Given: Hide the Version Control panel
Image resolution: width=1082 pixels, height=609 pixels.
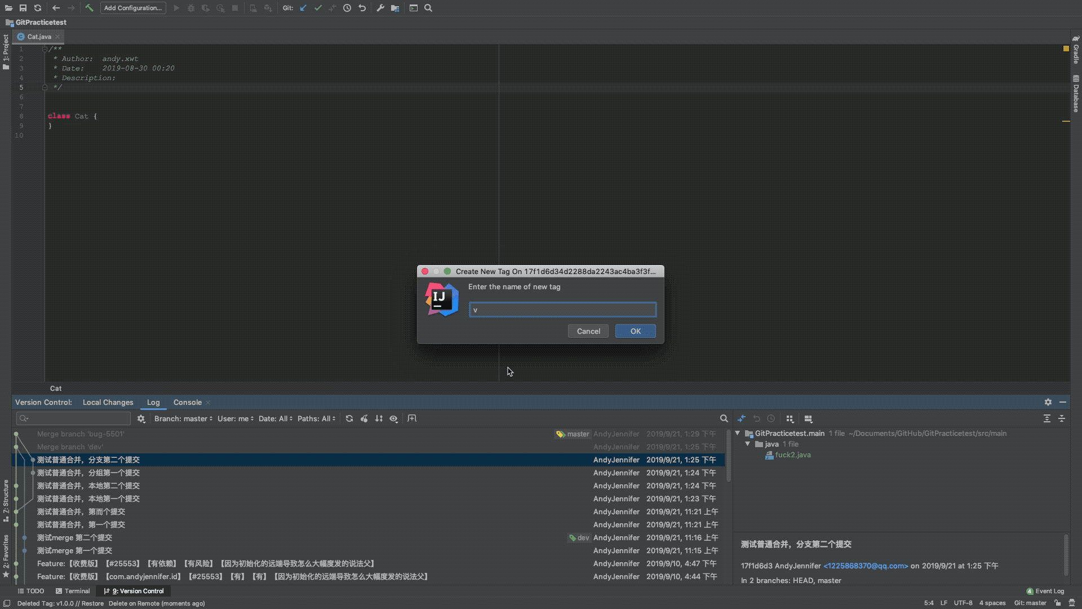Looking at the screenshot, I should click(1063, 402).
